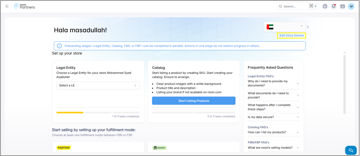Open the chat support widget
This screenshot has width=360, height=156.
351,150
